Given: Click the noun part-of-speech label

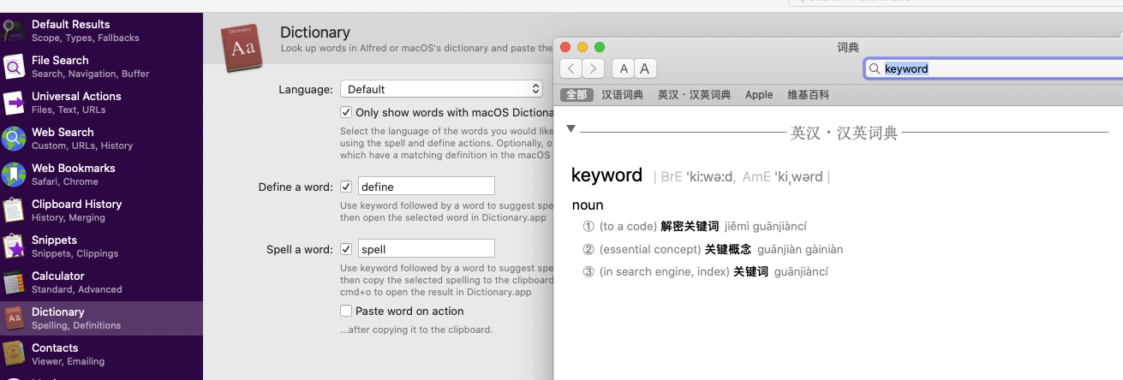Looking at the screenshot, I should [588, 205].
